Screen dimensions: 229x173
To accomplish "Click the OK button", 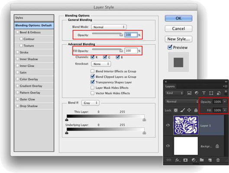I will (178, 18).
